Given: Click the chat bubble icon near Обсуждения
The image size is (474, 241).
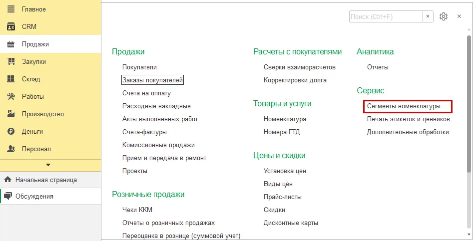Looking at the screenshot, I should (8, 196).
